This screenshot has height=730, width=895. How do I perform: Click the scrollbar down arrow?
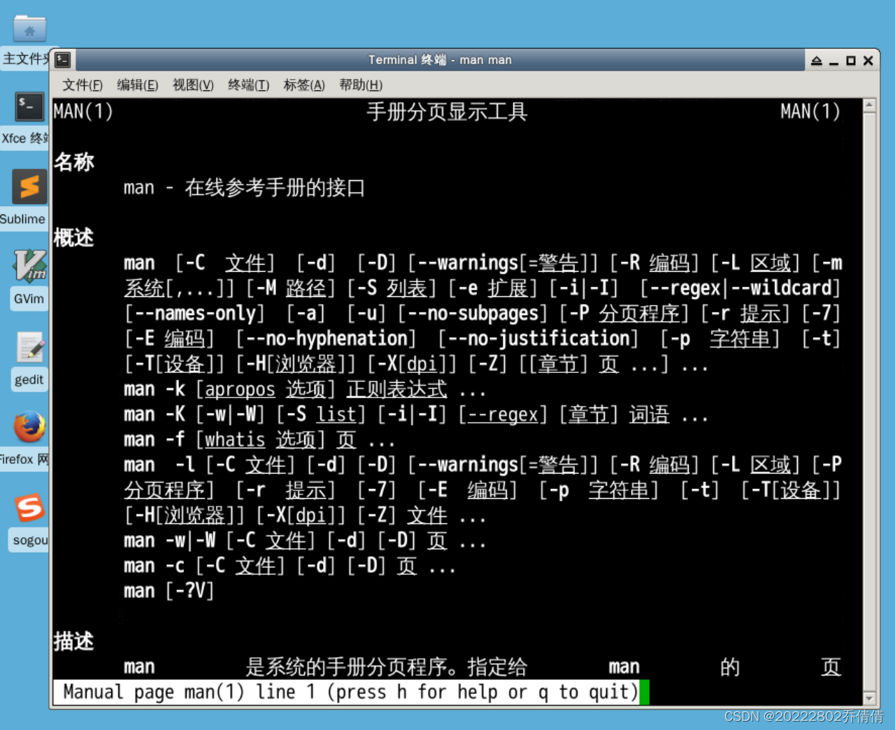click(x=868, y=698)
